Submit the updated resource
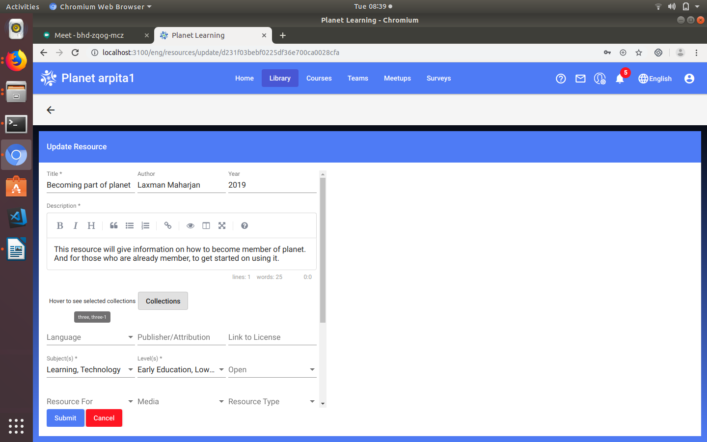The image size is (707, 442). pyautogui.click(x=65, y=418)
